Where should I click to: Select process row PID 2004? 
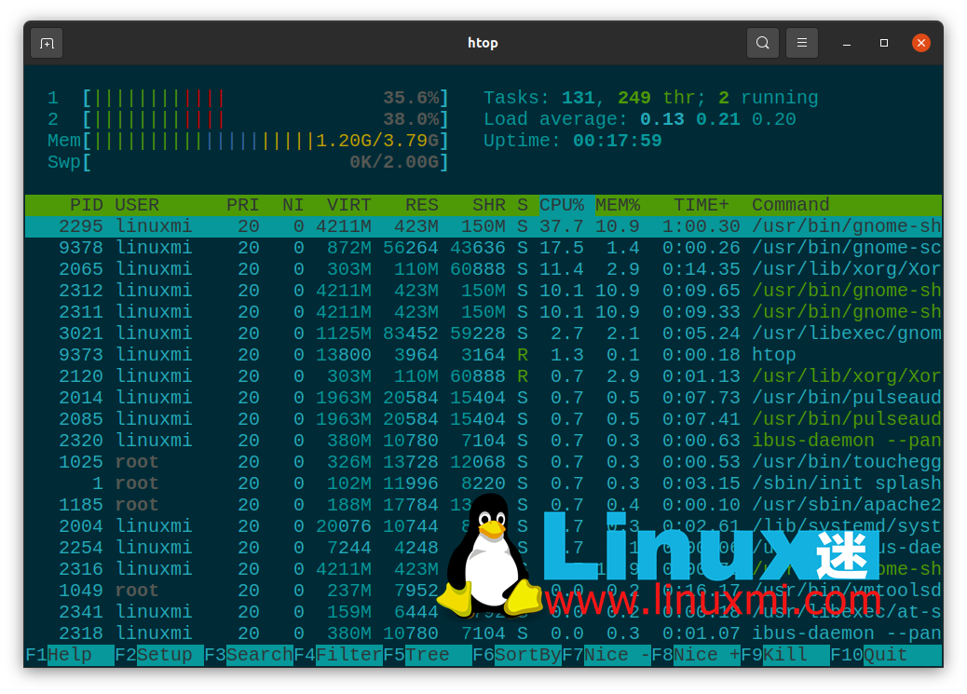pyautogui.click(x=483, y=526)
